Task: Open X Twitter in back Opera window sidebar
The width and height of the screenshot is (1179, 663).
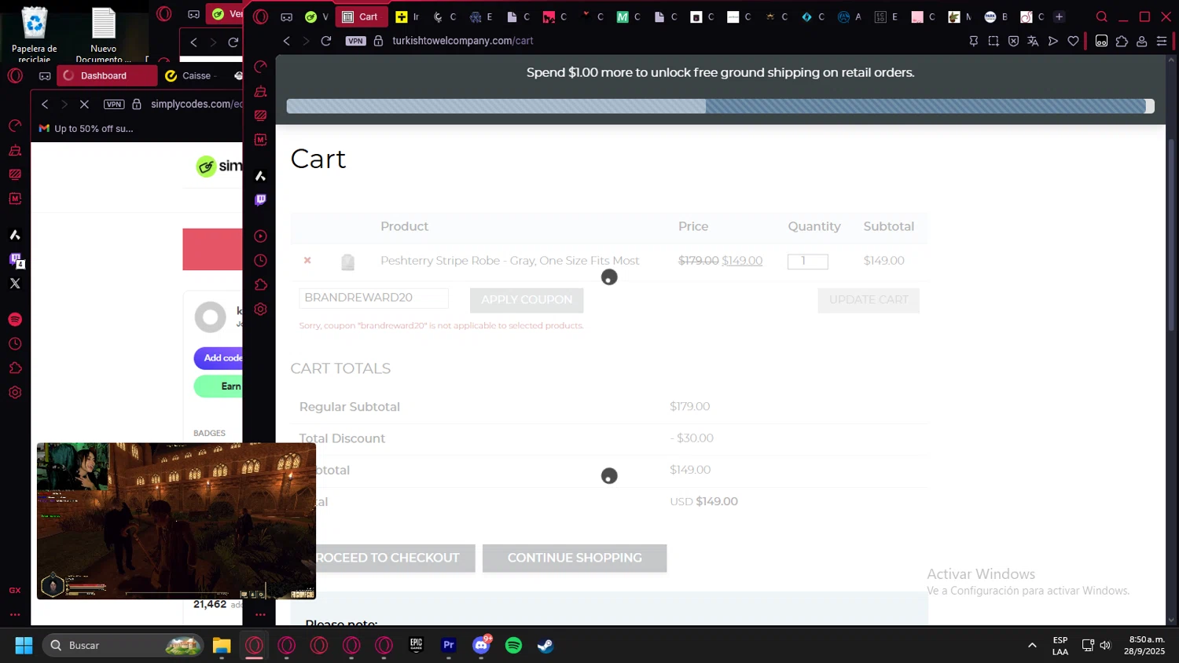Action: point(15,284)
